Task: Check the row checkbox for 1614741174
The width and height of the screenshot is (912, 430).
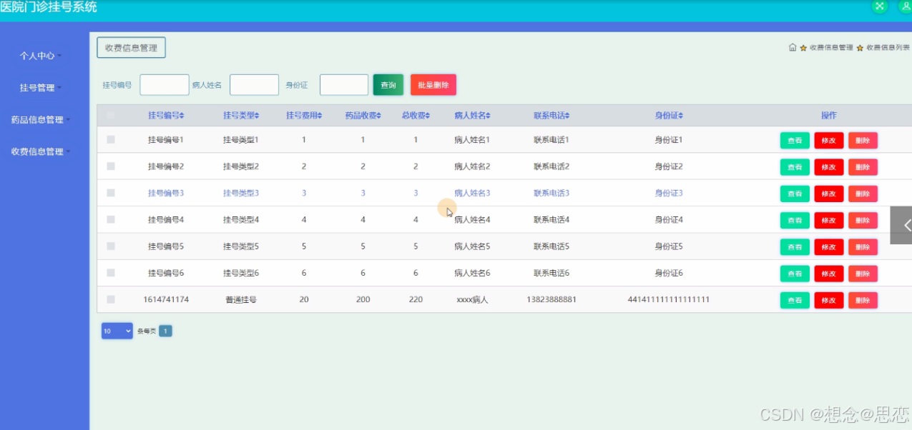Action: [111, 299]
